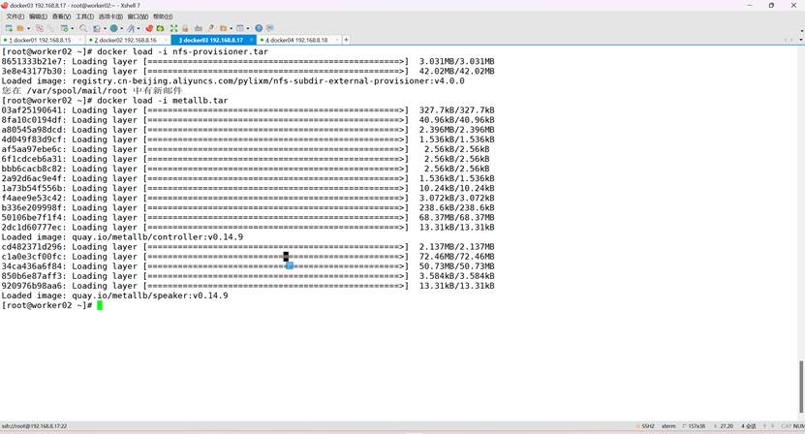Click the status bar up arrow icon
This screenshot has width=805, height=434.
(x=764, y=426)
